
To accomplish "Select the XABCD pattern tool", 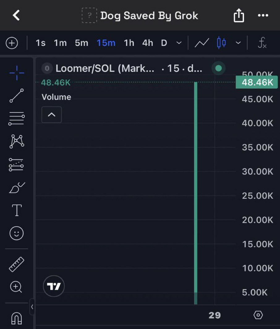I will (17, 141).
